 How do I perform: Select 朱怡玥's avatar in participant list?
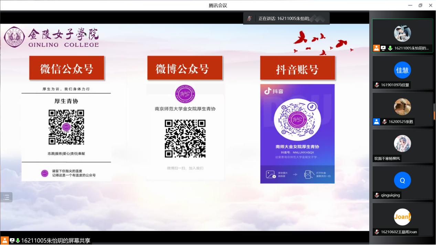tap(402, 33)
